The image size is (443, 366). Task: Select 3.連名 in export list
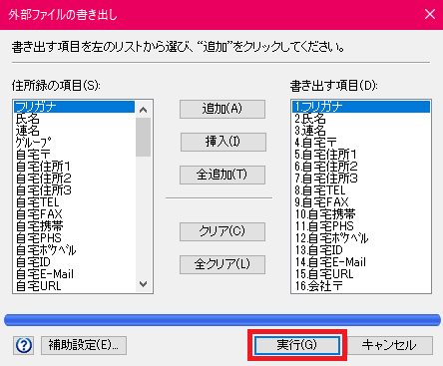coord(361,131)
